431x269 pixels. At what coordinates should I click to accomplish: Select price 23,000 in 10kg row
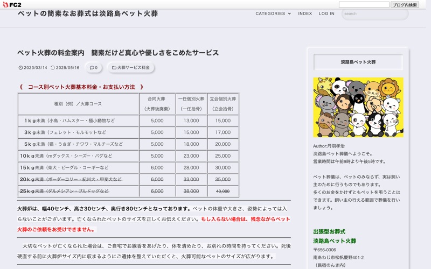click(191, 156)
